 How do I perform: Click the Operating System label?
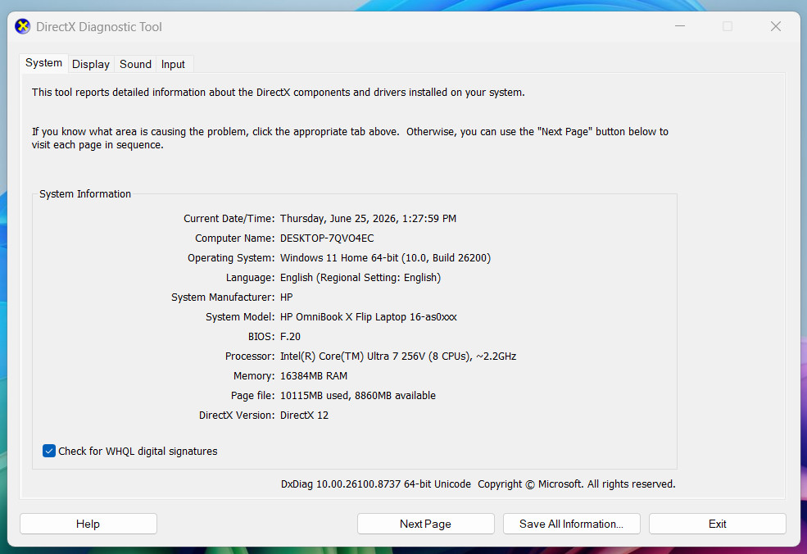(231, 258)
